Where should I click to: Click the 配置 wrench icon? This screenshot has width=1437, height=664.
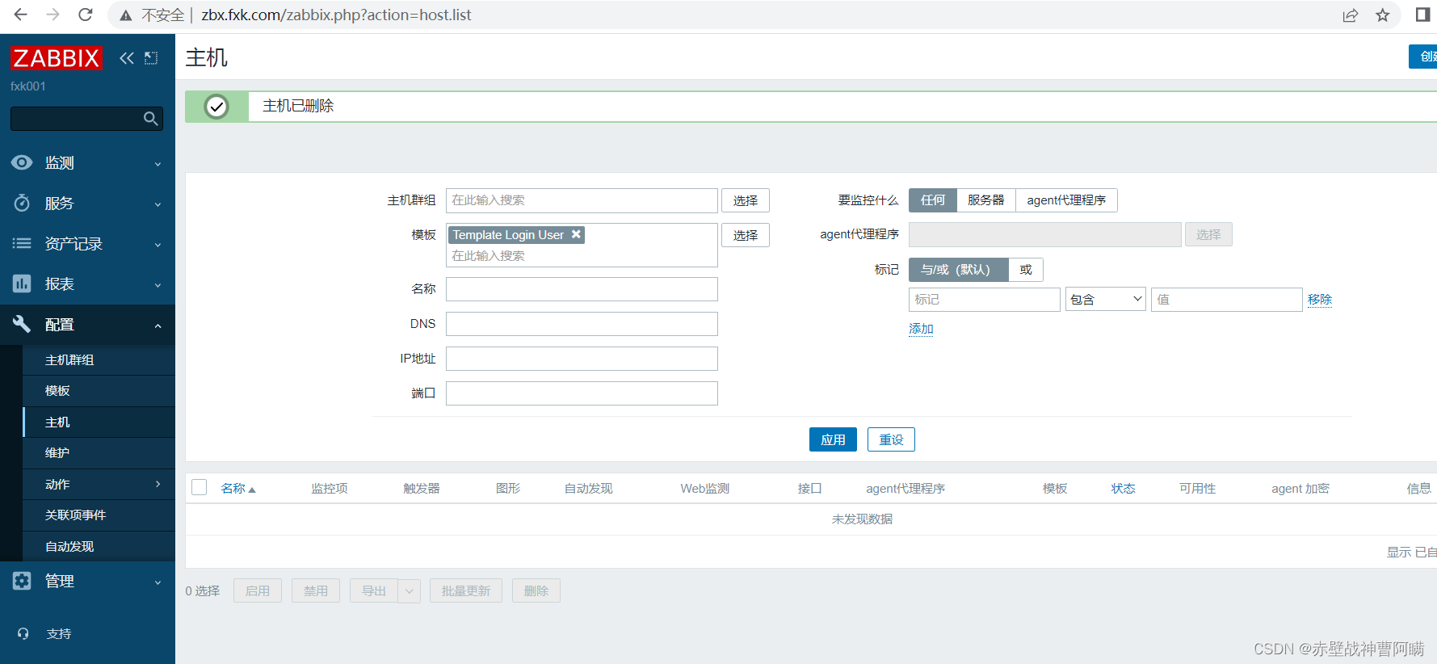coord(22,324)
